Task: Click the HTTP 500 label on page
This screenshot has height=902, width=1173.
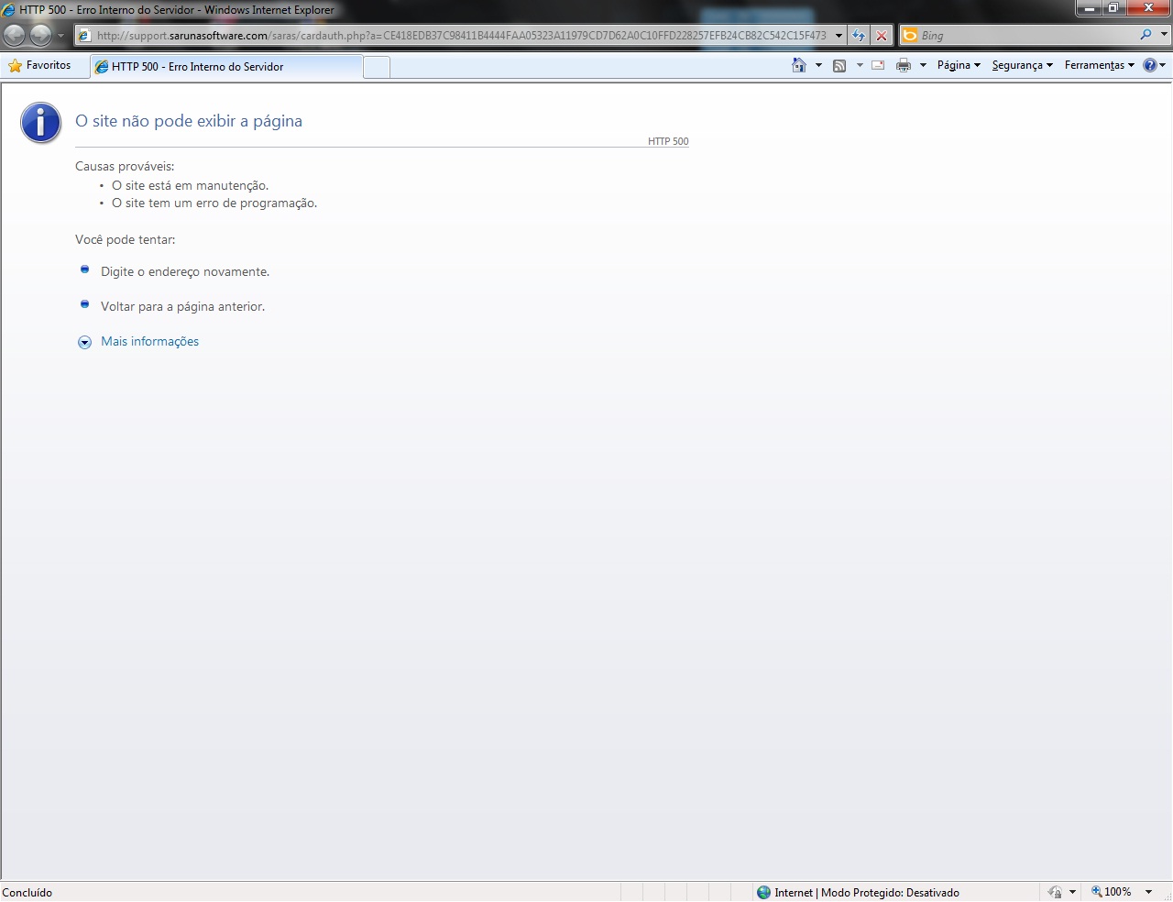Action: tap(668, 141)
